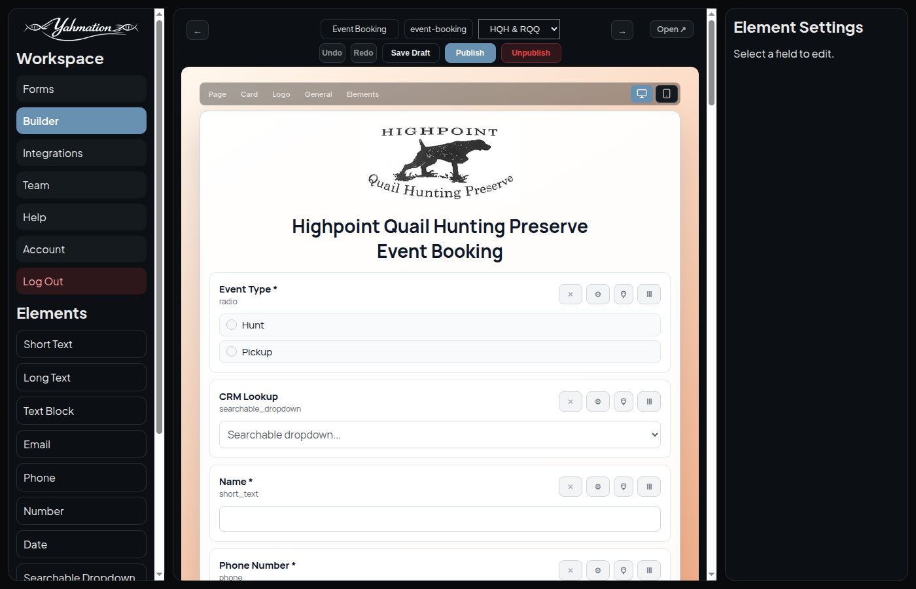The width and height of the screenshot is (916, 589).
Task: Click the three-bars icon on the Name field
Action: click(649, 487)
